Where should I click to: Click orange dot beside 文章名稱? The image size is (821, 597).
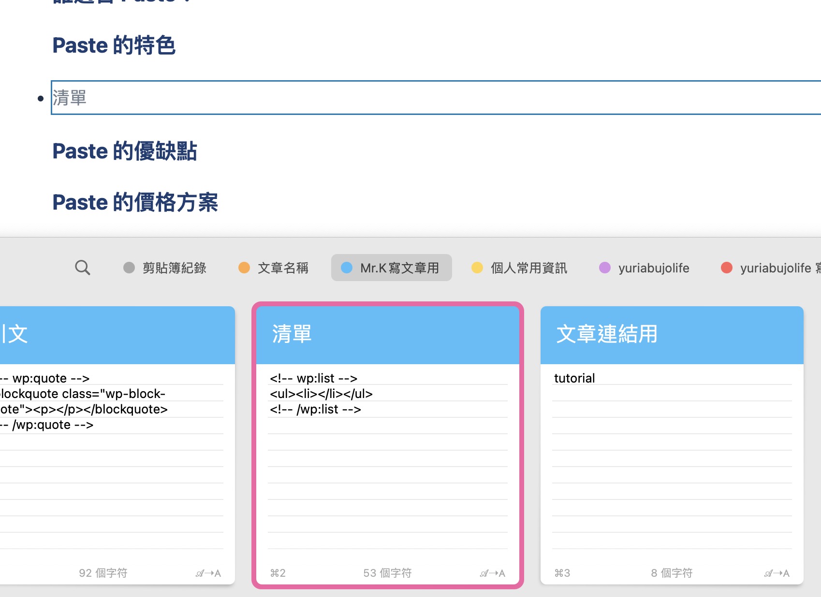click(244, 268)
